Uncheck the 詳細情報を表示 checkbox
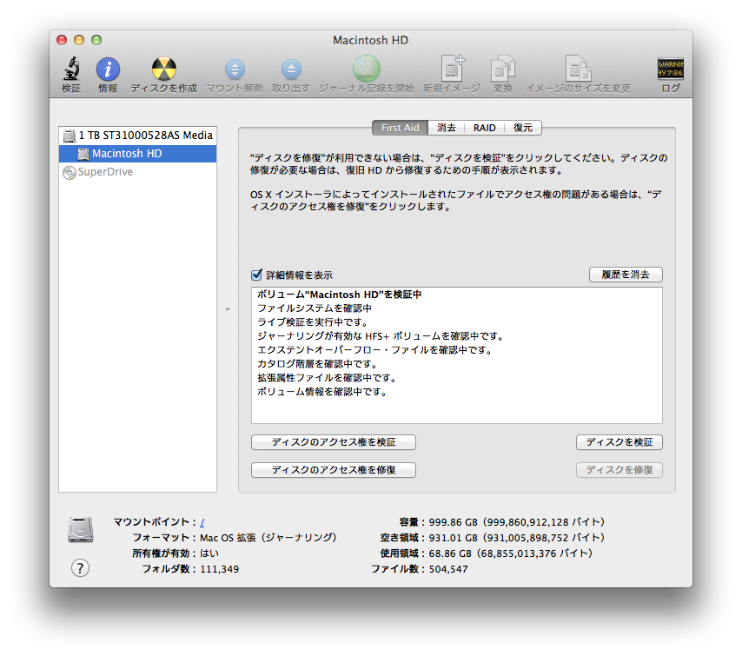 pos(256,275)
